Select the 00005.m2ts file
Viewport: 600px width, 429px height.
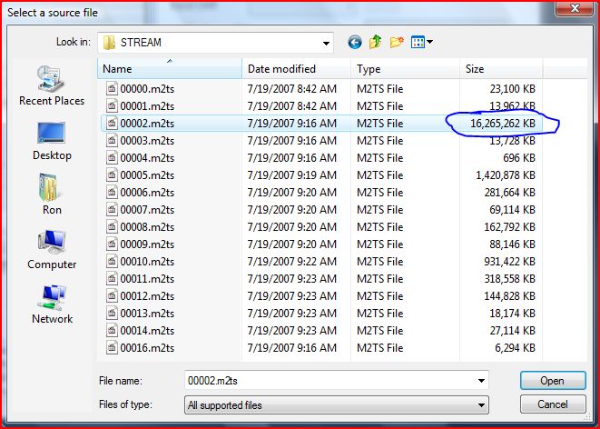[147, 175]
